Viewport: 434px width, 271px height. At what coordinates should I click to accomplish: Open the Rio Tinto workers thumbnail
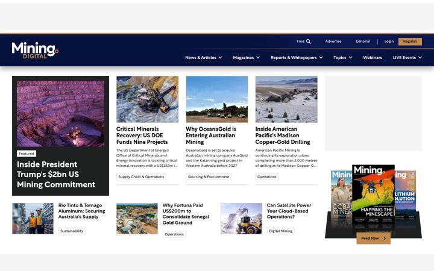pyautogui.click(x=33, y=219)
